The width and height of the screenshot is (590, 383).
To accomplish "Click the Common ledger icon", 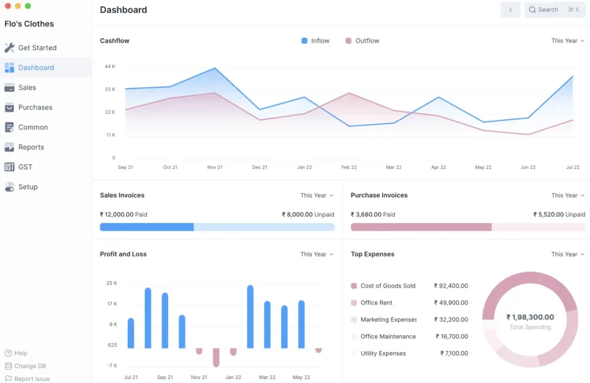I will (9, 127).
